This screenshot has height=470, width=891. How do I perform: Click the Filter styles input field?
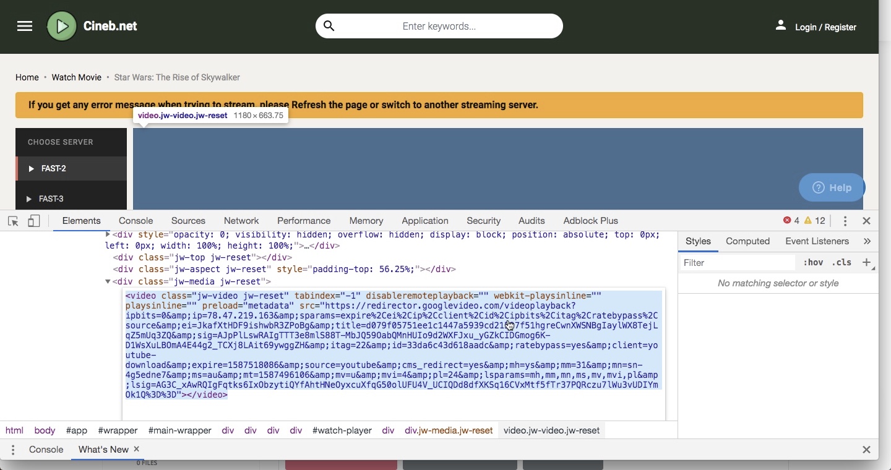click(736, 262)
